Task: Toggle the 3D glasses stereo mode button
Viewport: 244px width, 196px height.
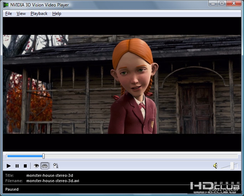Action: [x=45, y=166]
